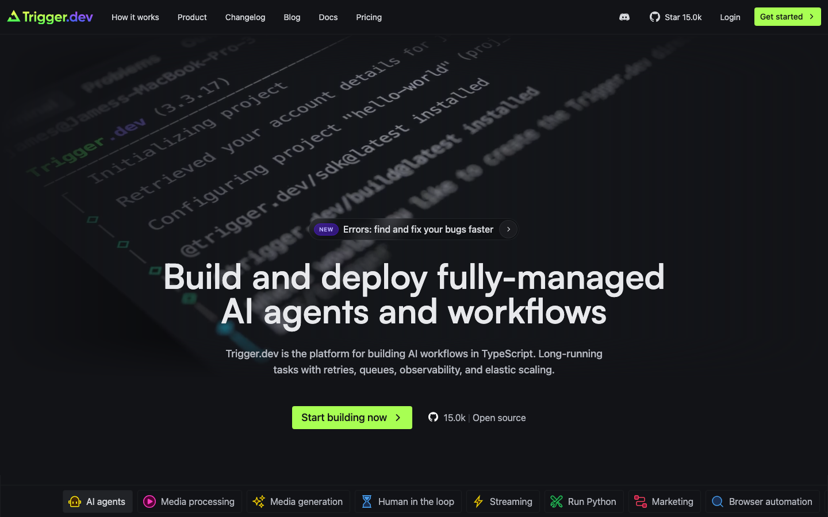Select the Streaming tab

tap(503, 501)
